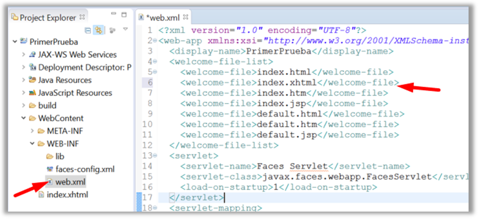The width and height of the screenshot is (478, 220).
Task: Fold the welcome-file-list element at line 4
Action: click(x=155, y=61)
